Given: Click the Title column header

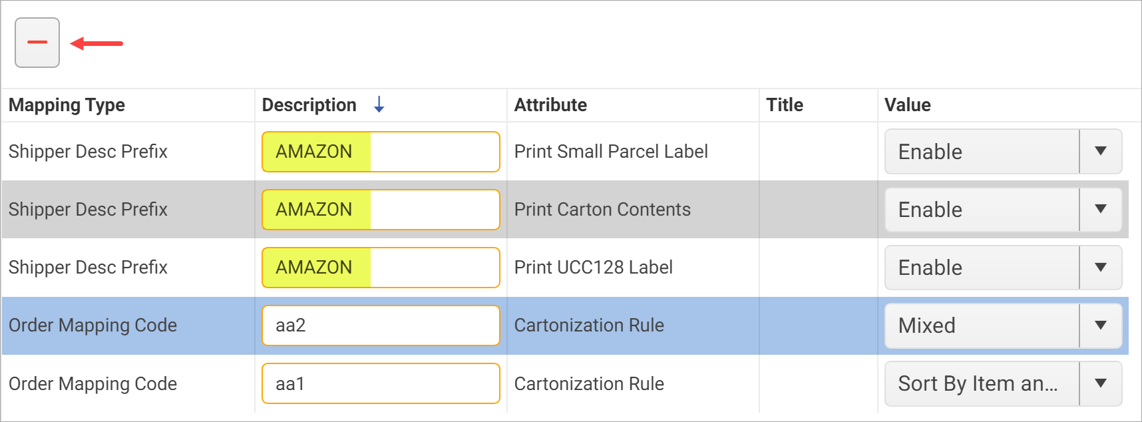Looking at the screenshot, I should pyautogui.click(x=784, y=105).
